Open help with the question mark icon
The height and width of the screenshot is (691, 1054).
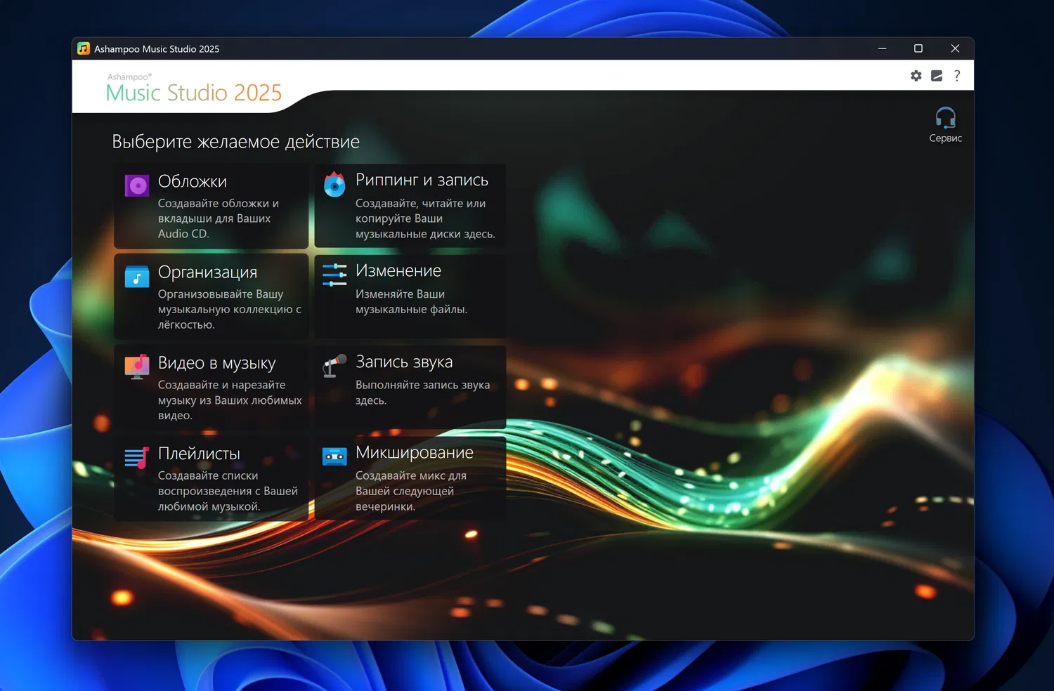coord(957,76)
